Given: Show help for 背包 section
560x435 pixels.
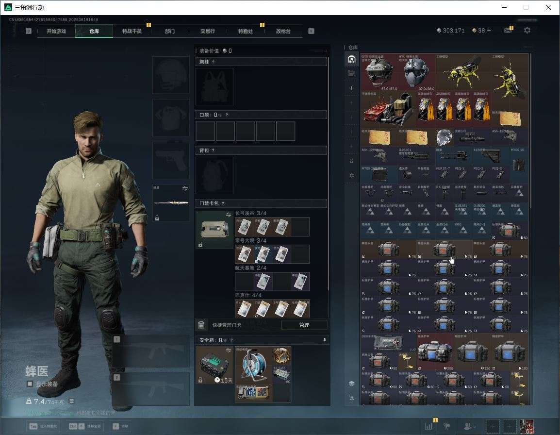Looking at the screenshot, I should click(x=213, y=151).
